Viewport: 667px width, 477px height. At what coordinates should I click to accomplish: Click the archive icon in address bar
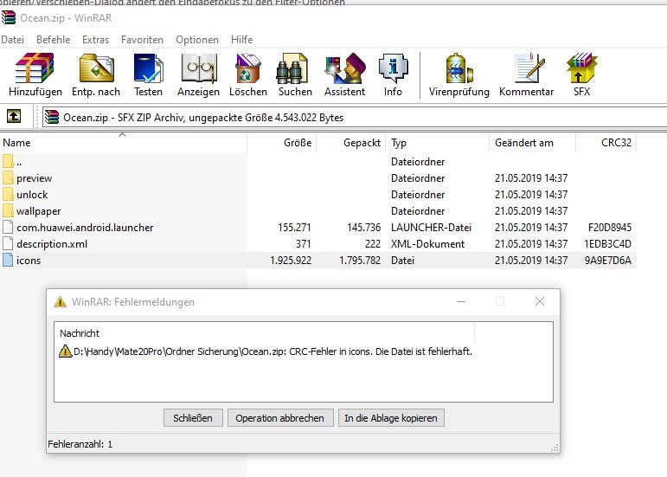[52, 117]
